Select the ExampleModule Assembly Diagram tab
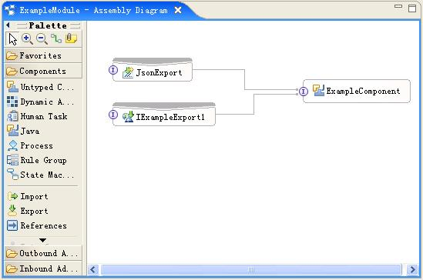423x280 pixels. (93, 11)
